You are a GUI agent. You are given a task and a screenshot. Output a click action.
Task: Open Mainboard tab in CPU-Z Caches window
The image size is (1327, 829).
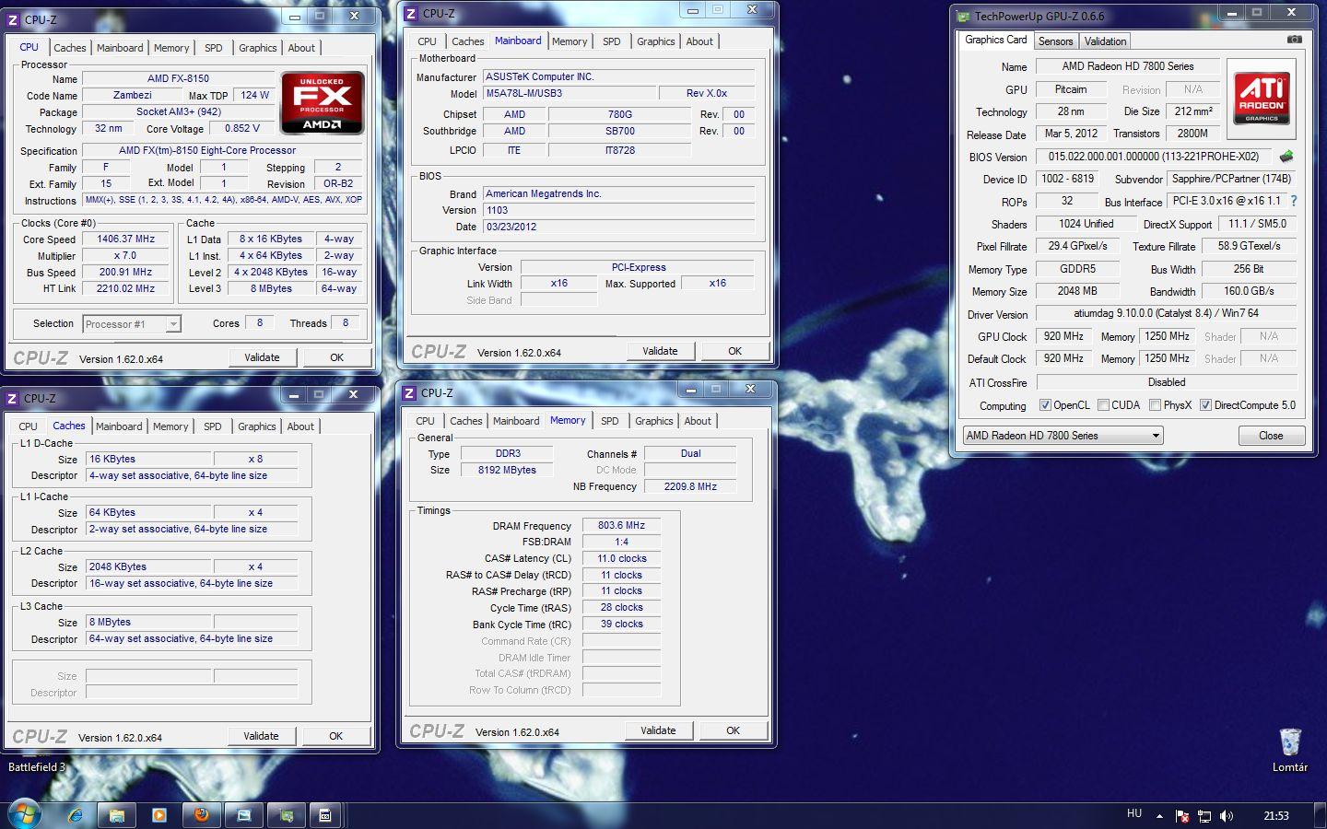(x=119, y=426)
